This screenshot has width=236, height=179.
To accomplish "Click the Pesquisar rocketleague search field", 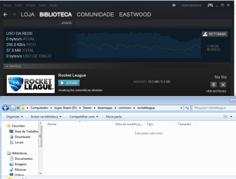I will pyautogui.click(x=214, y=108).
